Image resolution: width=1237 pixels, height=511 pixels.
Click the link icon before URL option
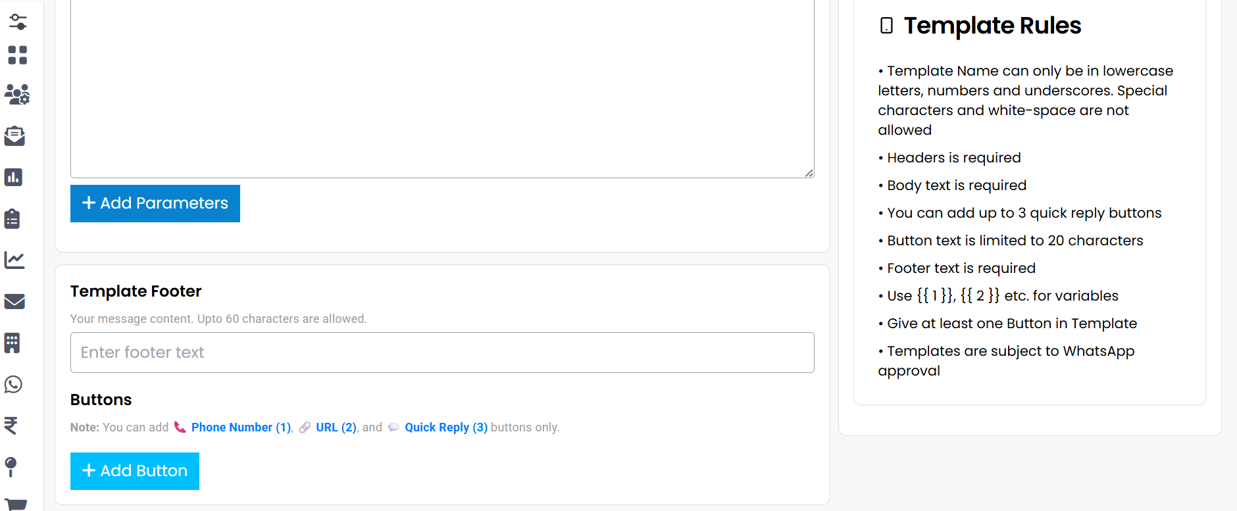point(304,427)
